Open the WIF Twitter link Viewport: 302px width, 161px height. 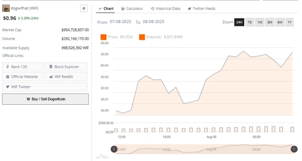(x=45, y=87)
